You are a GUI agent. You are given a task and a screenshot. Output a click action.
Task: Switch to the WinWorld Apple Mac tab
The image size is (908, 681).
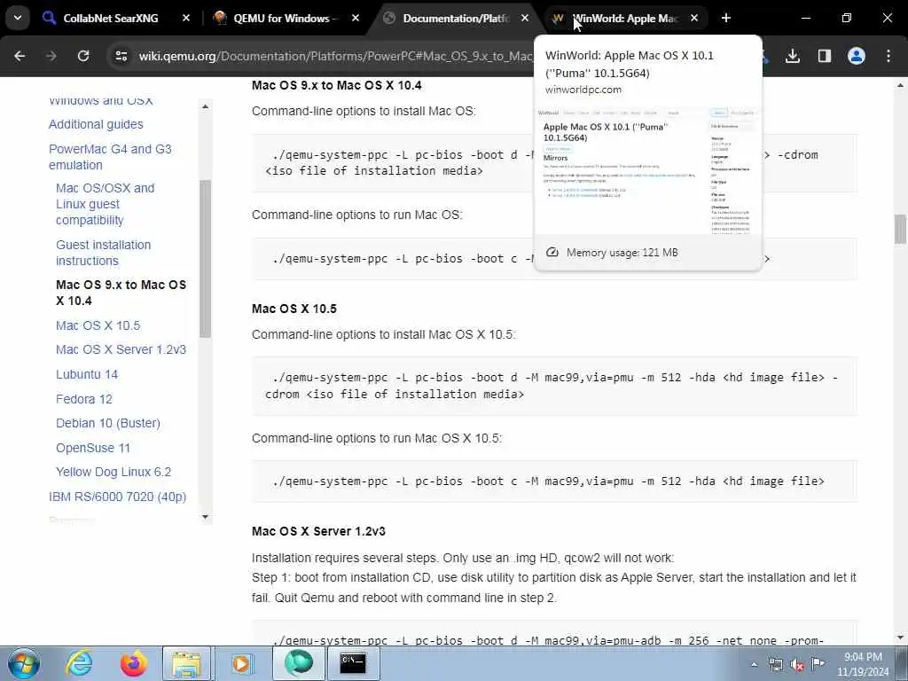pos(617,19)
